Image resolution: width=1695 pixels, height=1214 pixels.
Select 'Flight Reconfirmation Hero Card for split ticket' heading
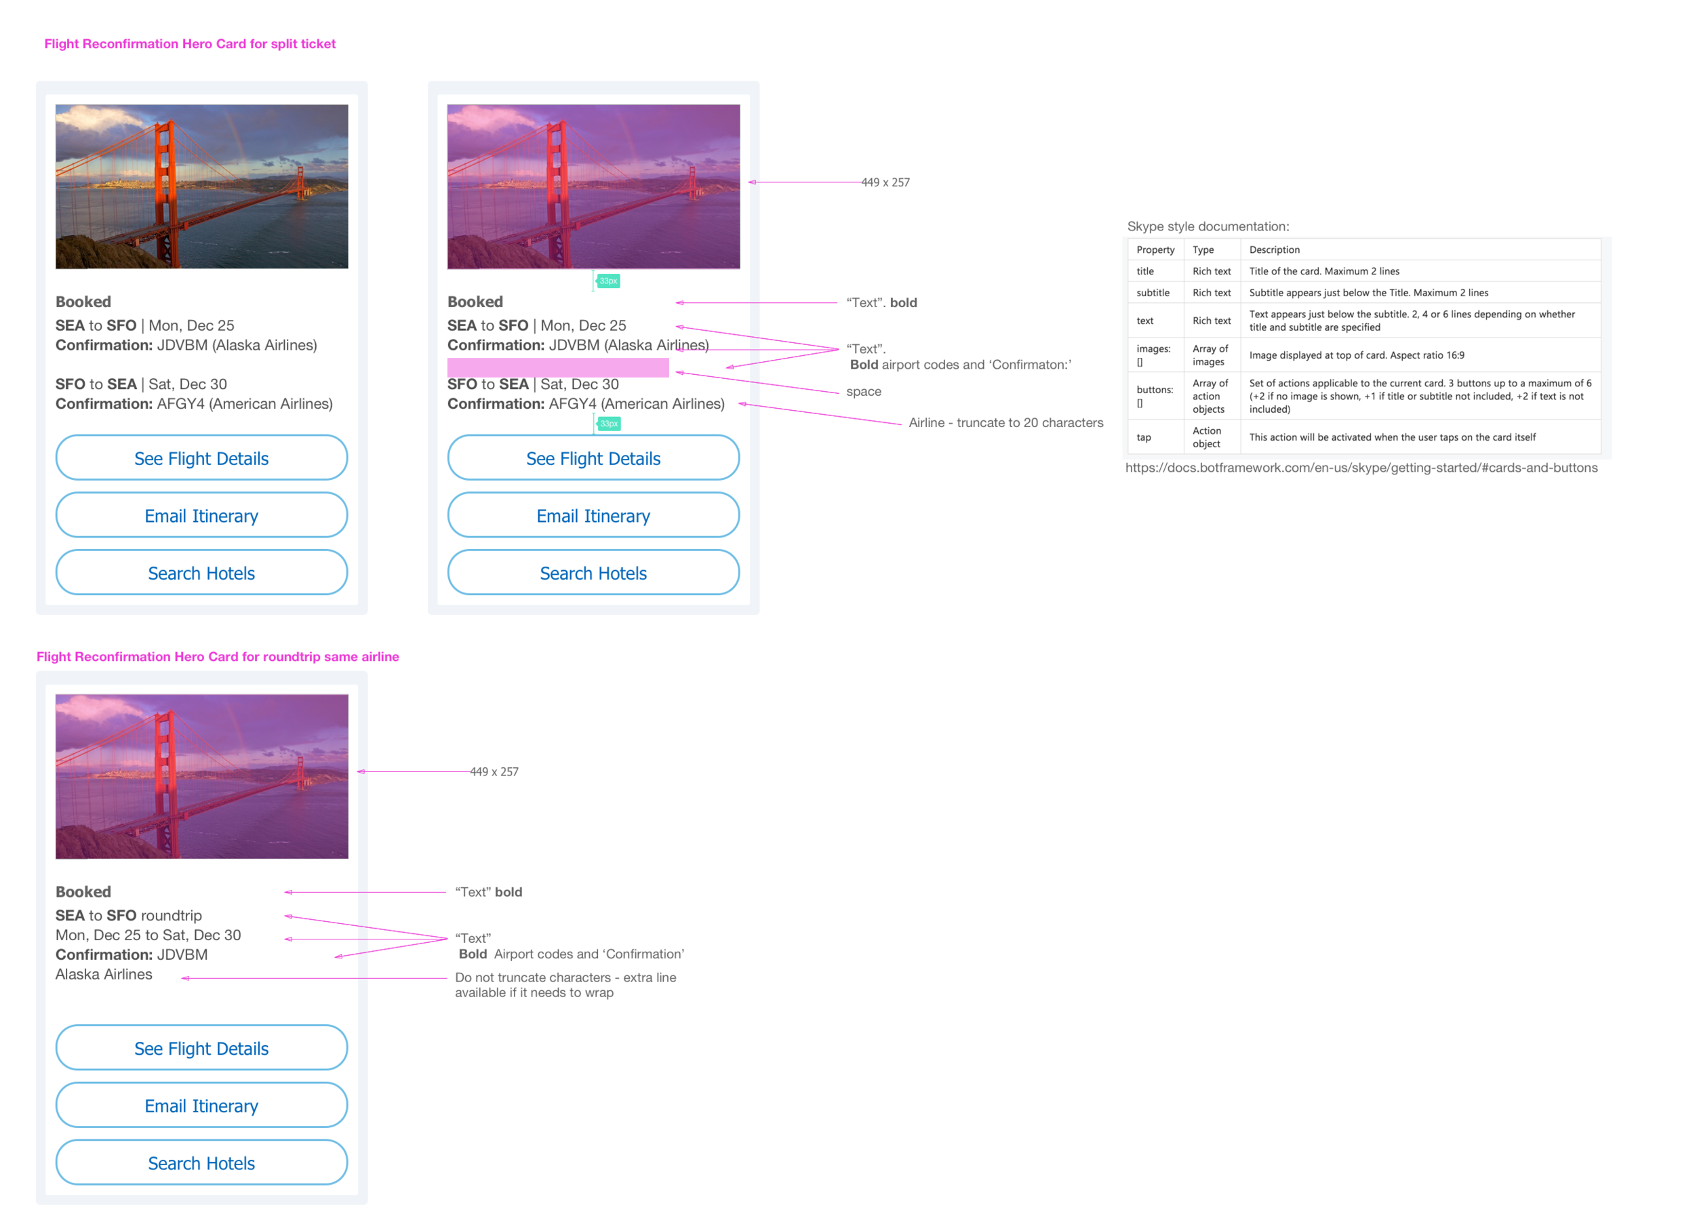190,43
